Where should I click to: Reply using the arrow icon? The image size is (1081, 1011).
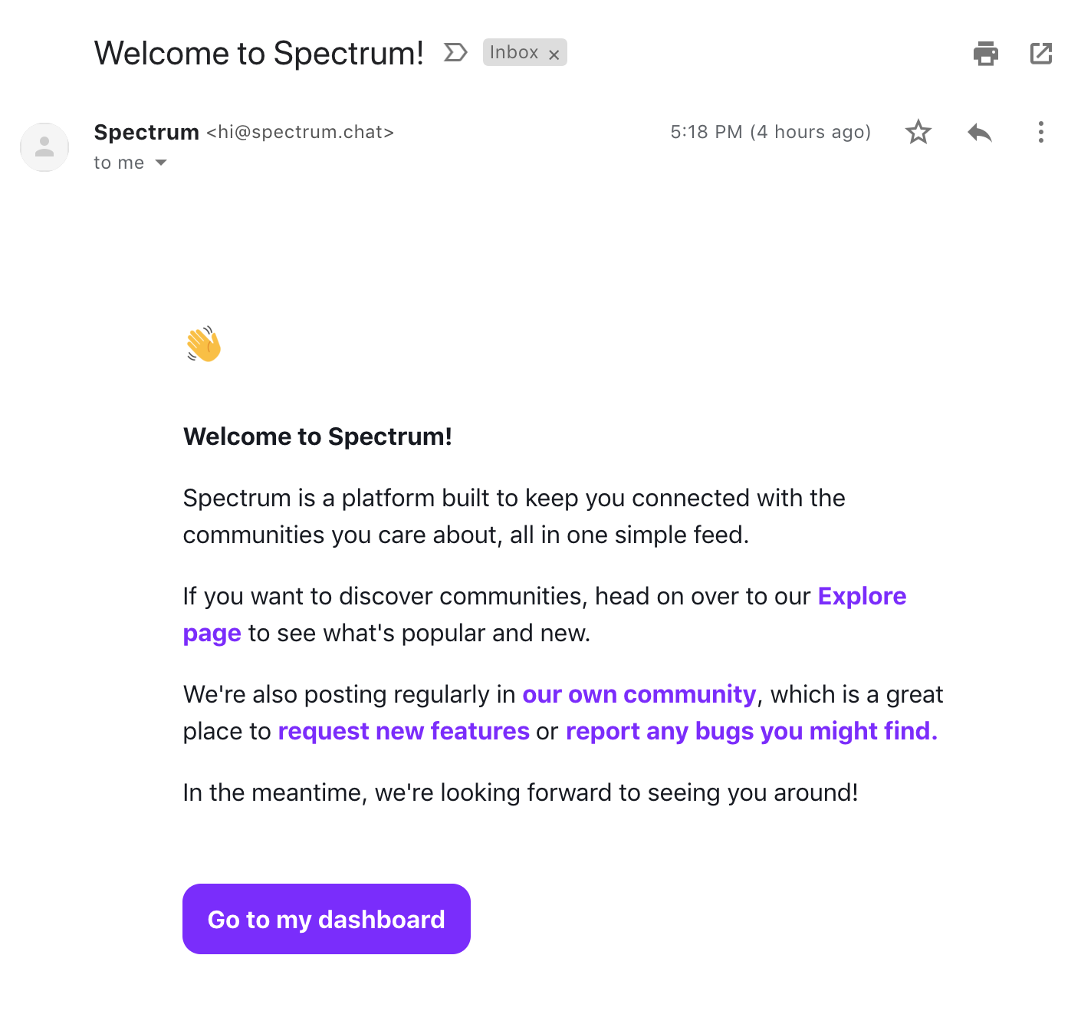(x=979, y=132)
